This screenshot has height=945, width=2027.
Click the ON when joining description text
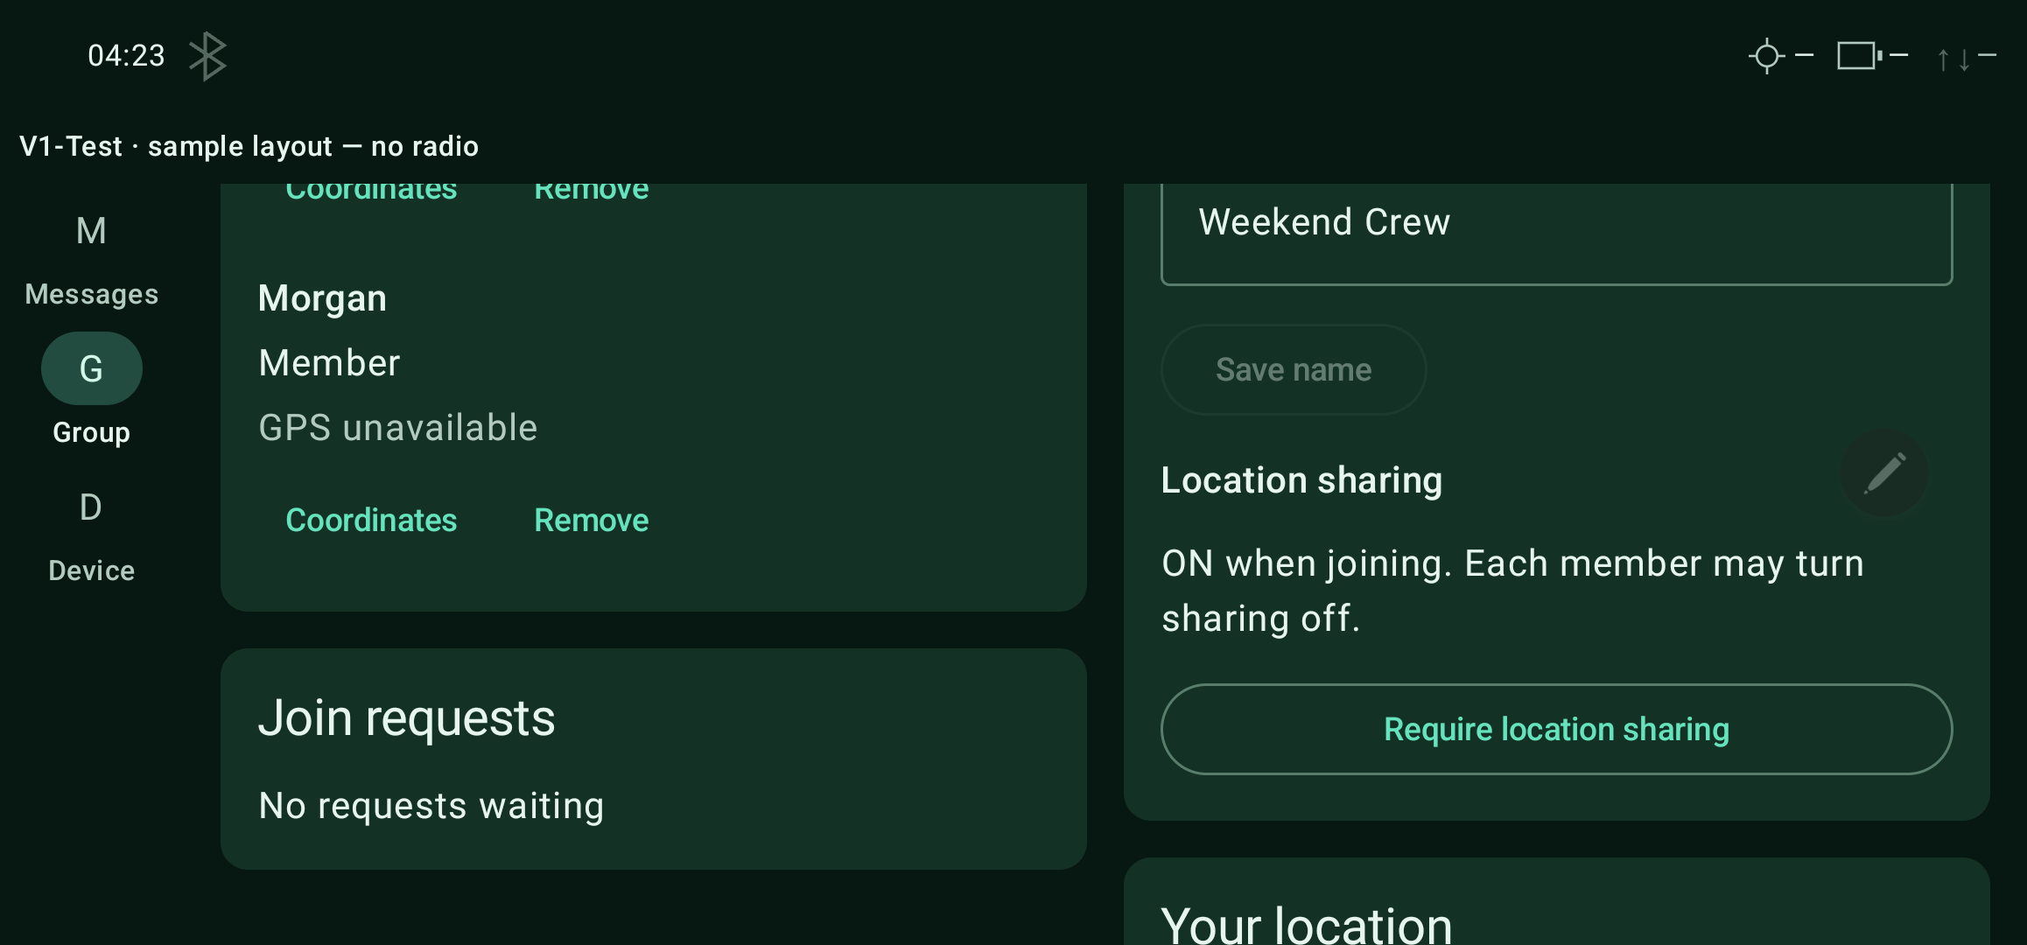tap(1512, 591)
